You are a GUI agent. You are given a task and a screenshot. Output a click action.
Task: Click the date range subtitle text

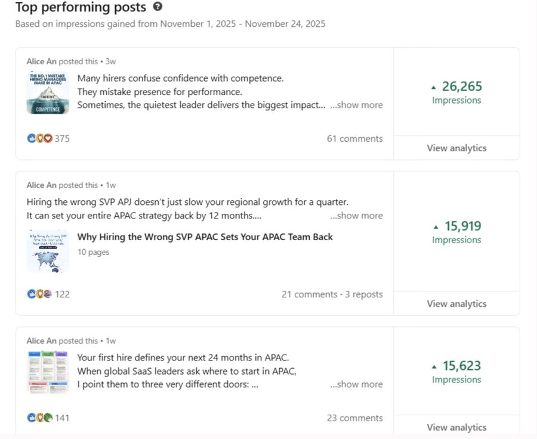(170, 24)
